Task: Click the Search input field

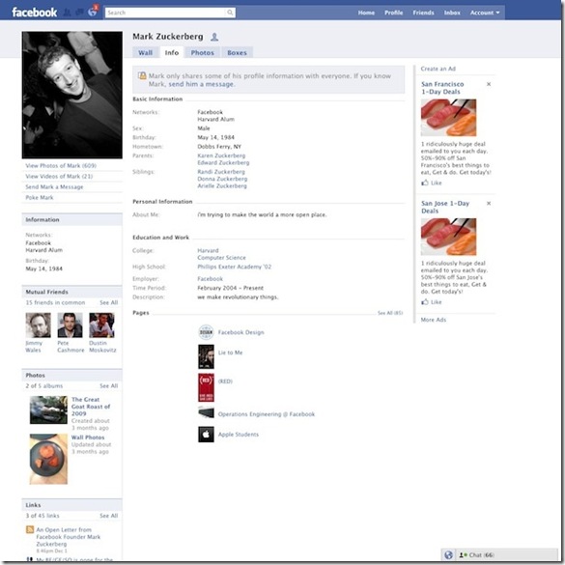Action: (x=166, y=13)
